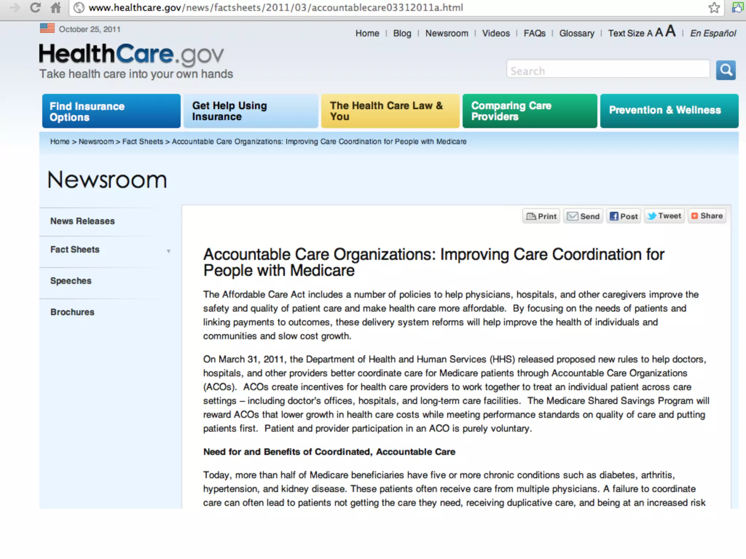Click the browser home icon

[x=56, y=8]
